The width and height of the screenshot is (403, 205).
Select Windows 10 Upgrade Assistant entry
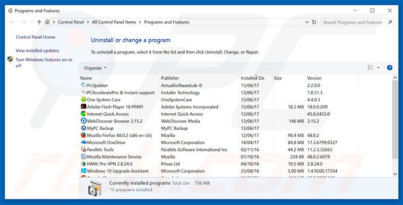click(118, 171)
